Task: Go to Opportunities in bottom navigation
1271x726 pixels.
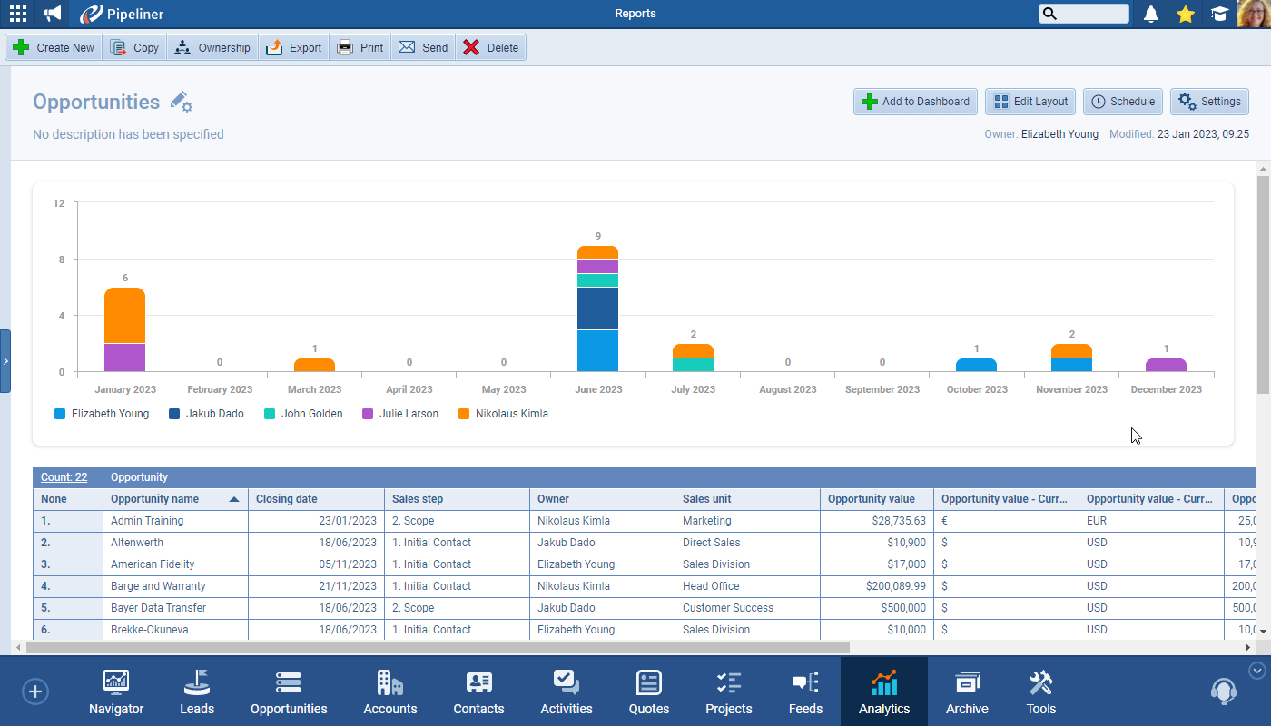Action: (x=289, y=692)
